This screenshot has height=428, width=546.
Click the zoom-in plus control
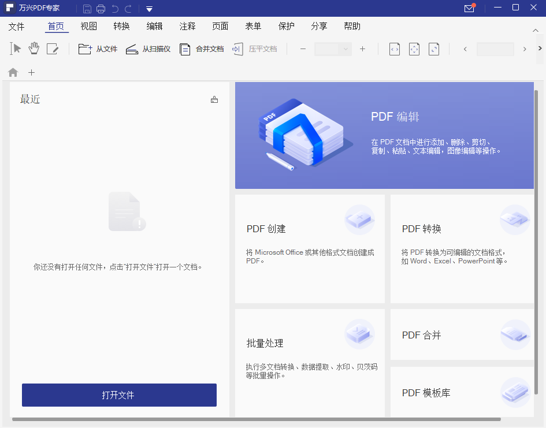[x=362, y=49]
